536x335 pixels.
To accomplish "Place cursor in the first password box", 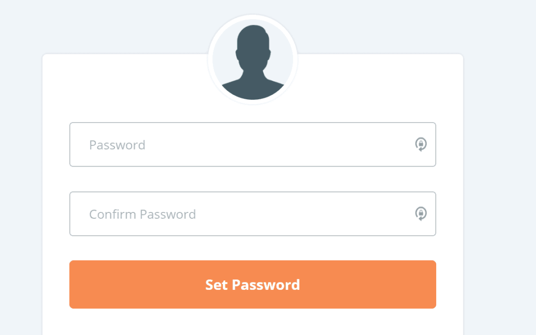I will click(x=253, y=144).
